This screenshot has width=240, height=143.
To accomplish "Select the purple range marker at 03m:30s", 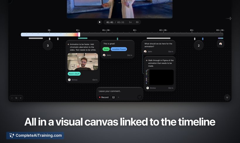I will pos(221,38).
